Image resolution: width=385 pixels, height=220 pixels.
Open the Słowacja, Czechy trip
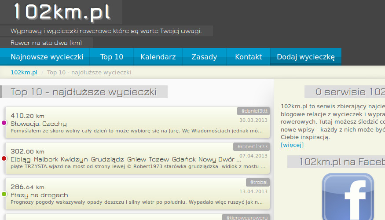point(39,124)
